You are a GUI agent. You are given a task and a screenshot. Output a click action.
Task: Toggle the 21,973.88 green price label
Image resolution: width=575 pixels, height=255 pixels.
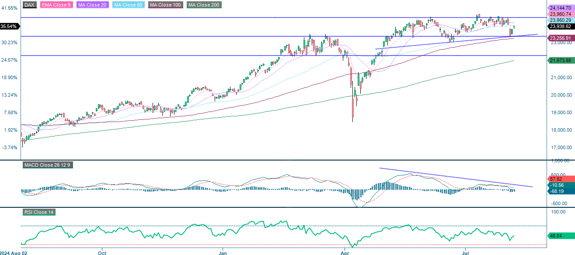[559, 59]
